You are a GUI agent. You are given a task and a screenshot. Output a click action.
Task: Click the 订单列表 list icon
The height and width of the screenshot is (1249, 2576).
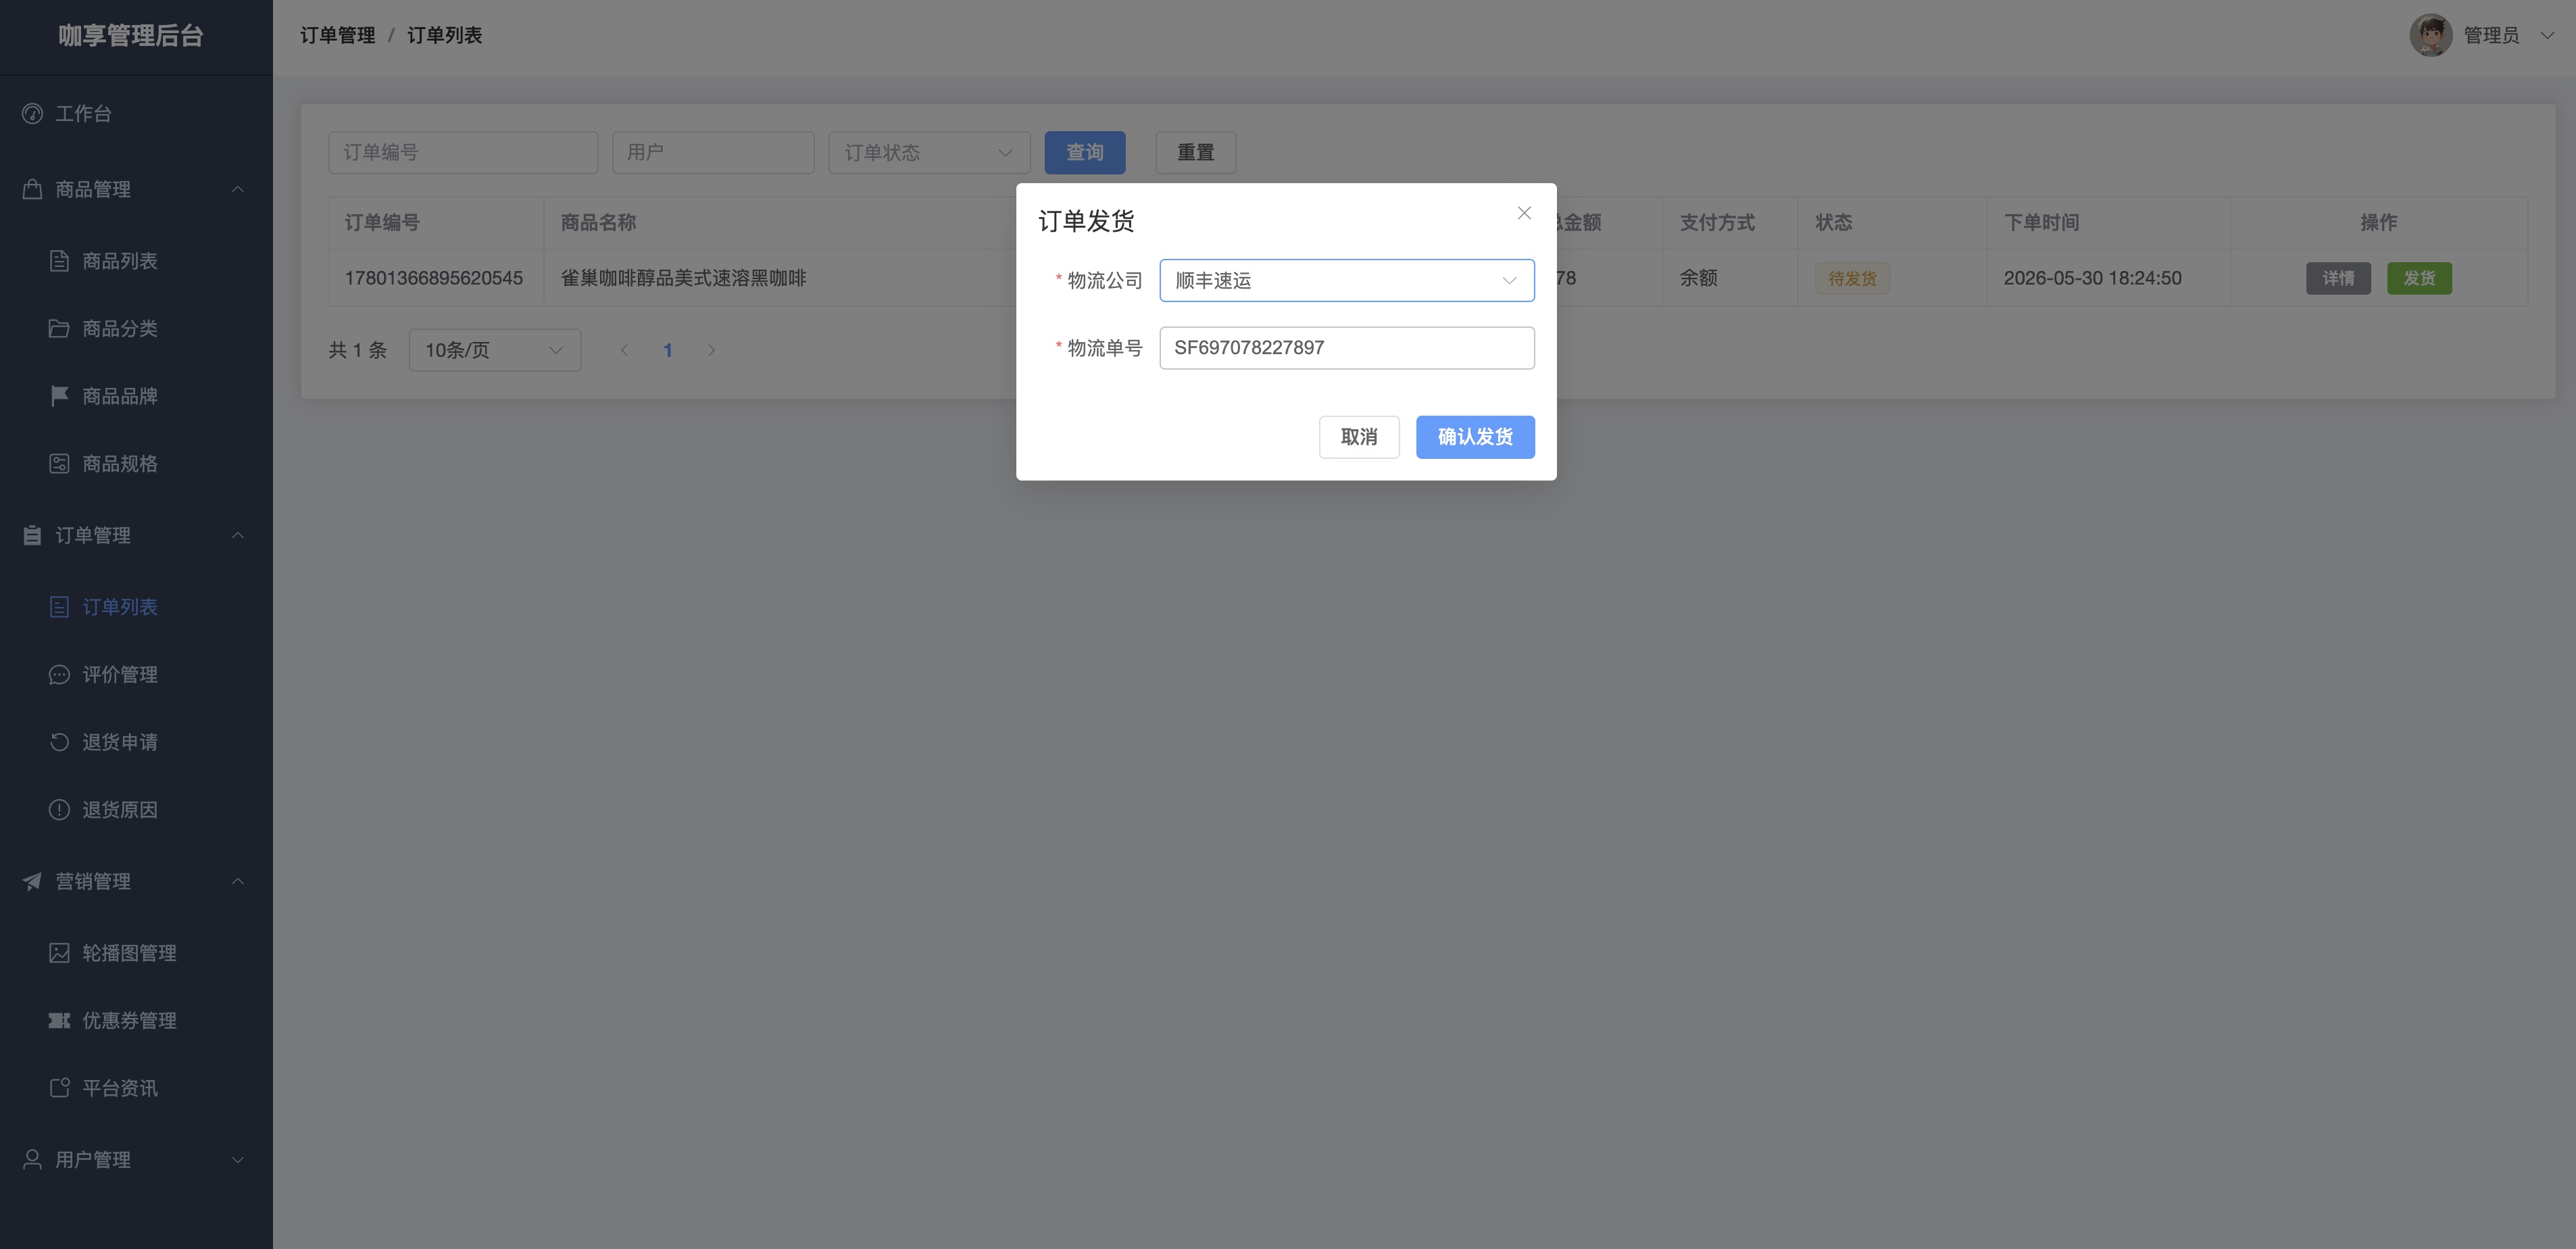point(59,607)
